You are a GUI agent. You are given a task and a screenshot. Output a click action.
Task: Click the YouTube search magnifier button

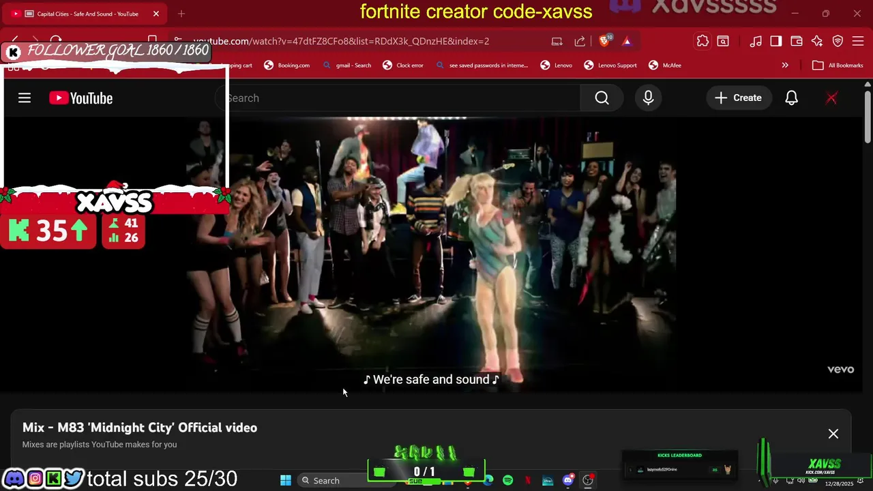point(602,98)
